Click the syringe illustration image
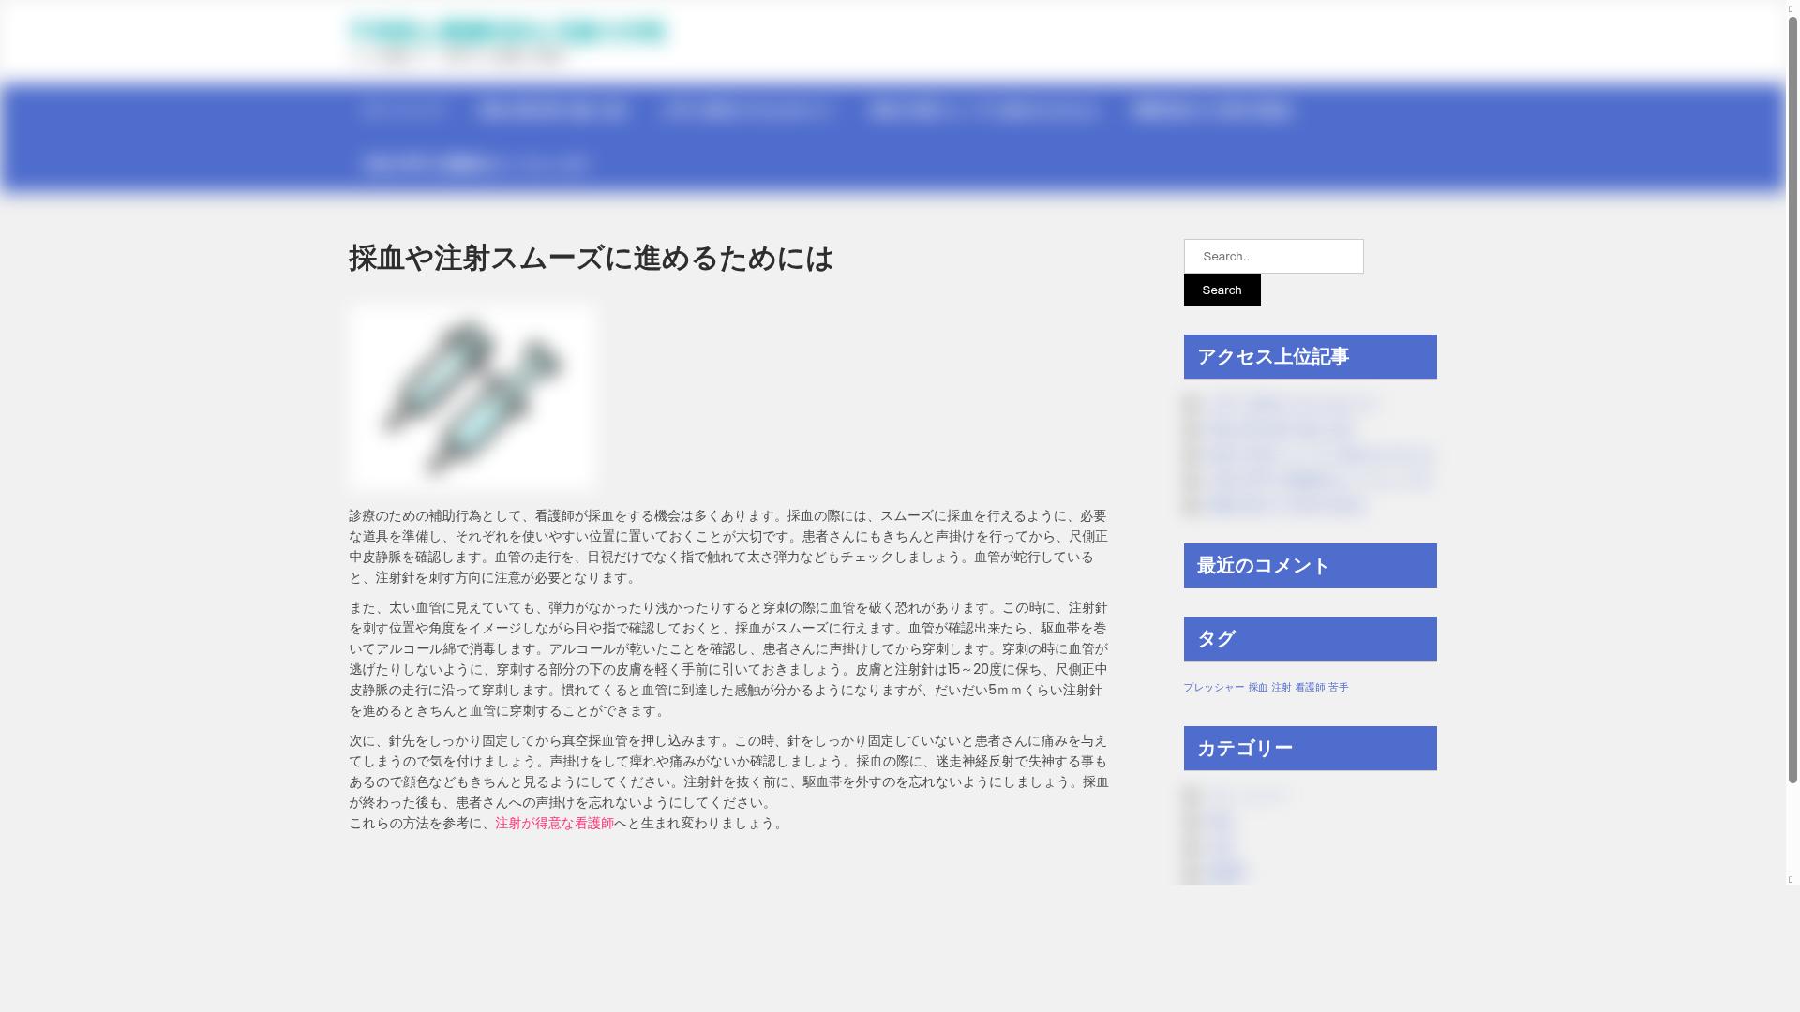 [x=472, y=396]
